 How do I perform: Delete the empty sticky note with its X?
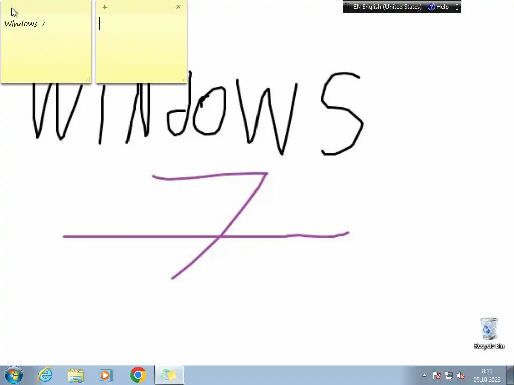pos(178,7)
